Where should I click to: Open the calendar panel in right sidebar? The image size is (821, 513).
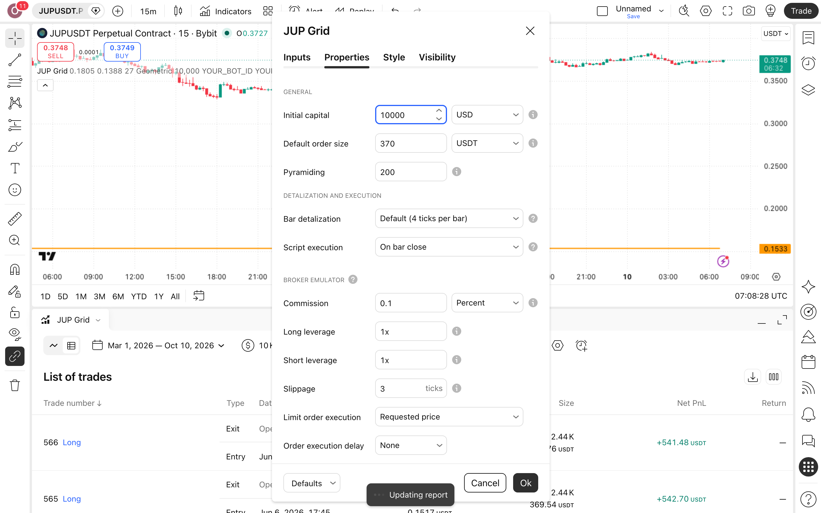(808, 362)
